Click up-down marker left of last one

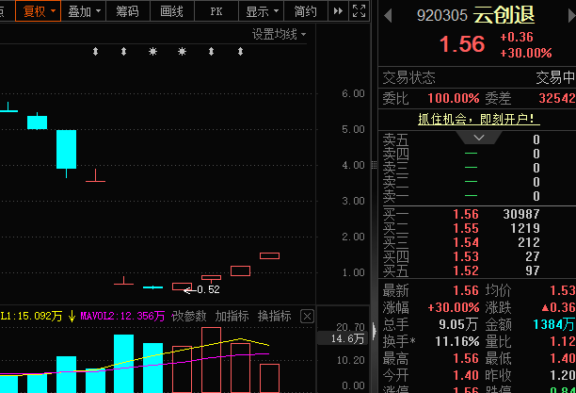click(211, 52)
